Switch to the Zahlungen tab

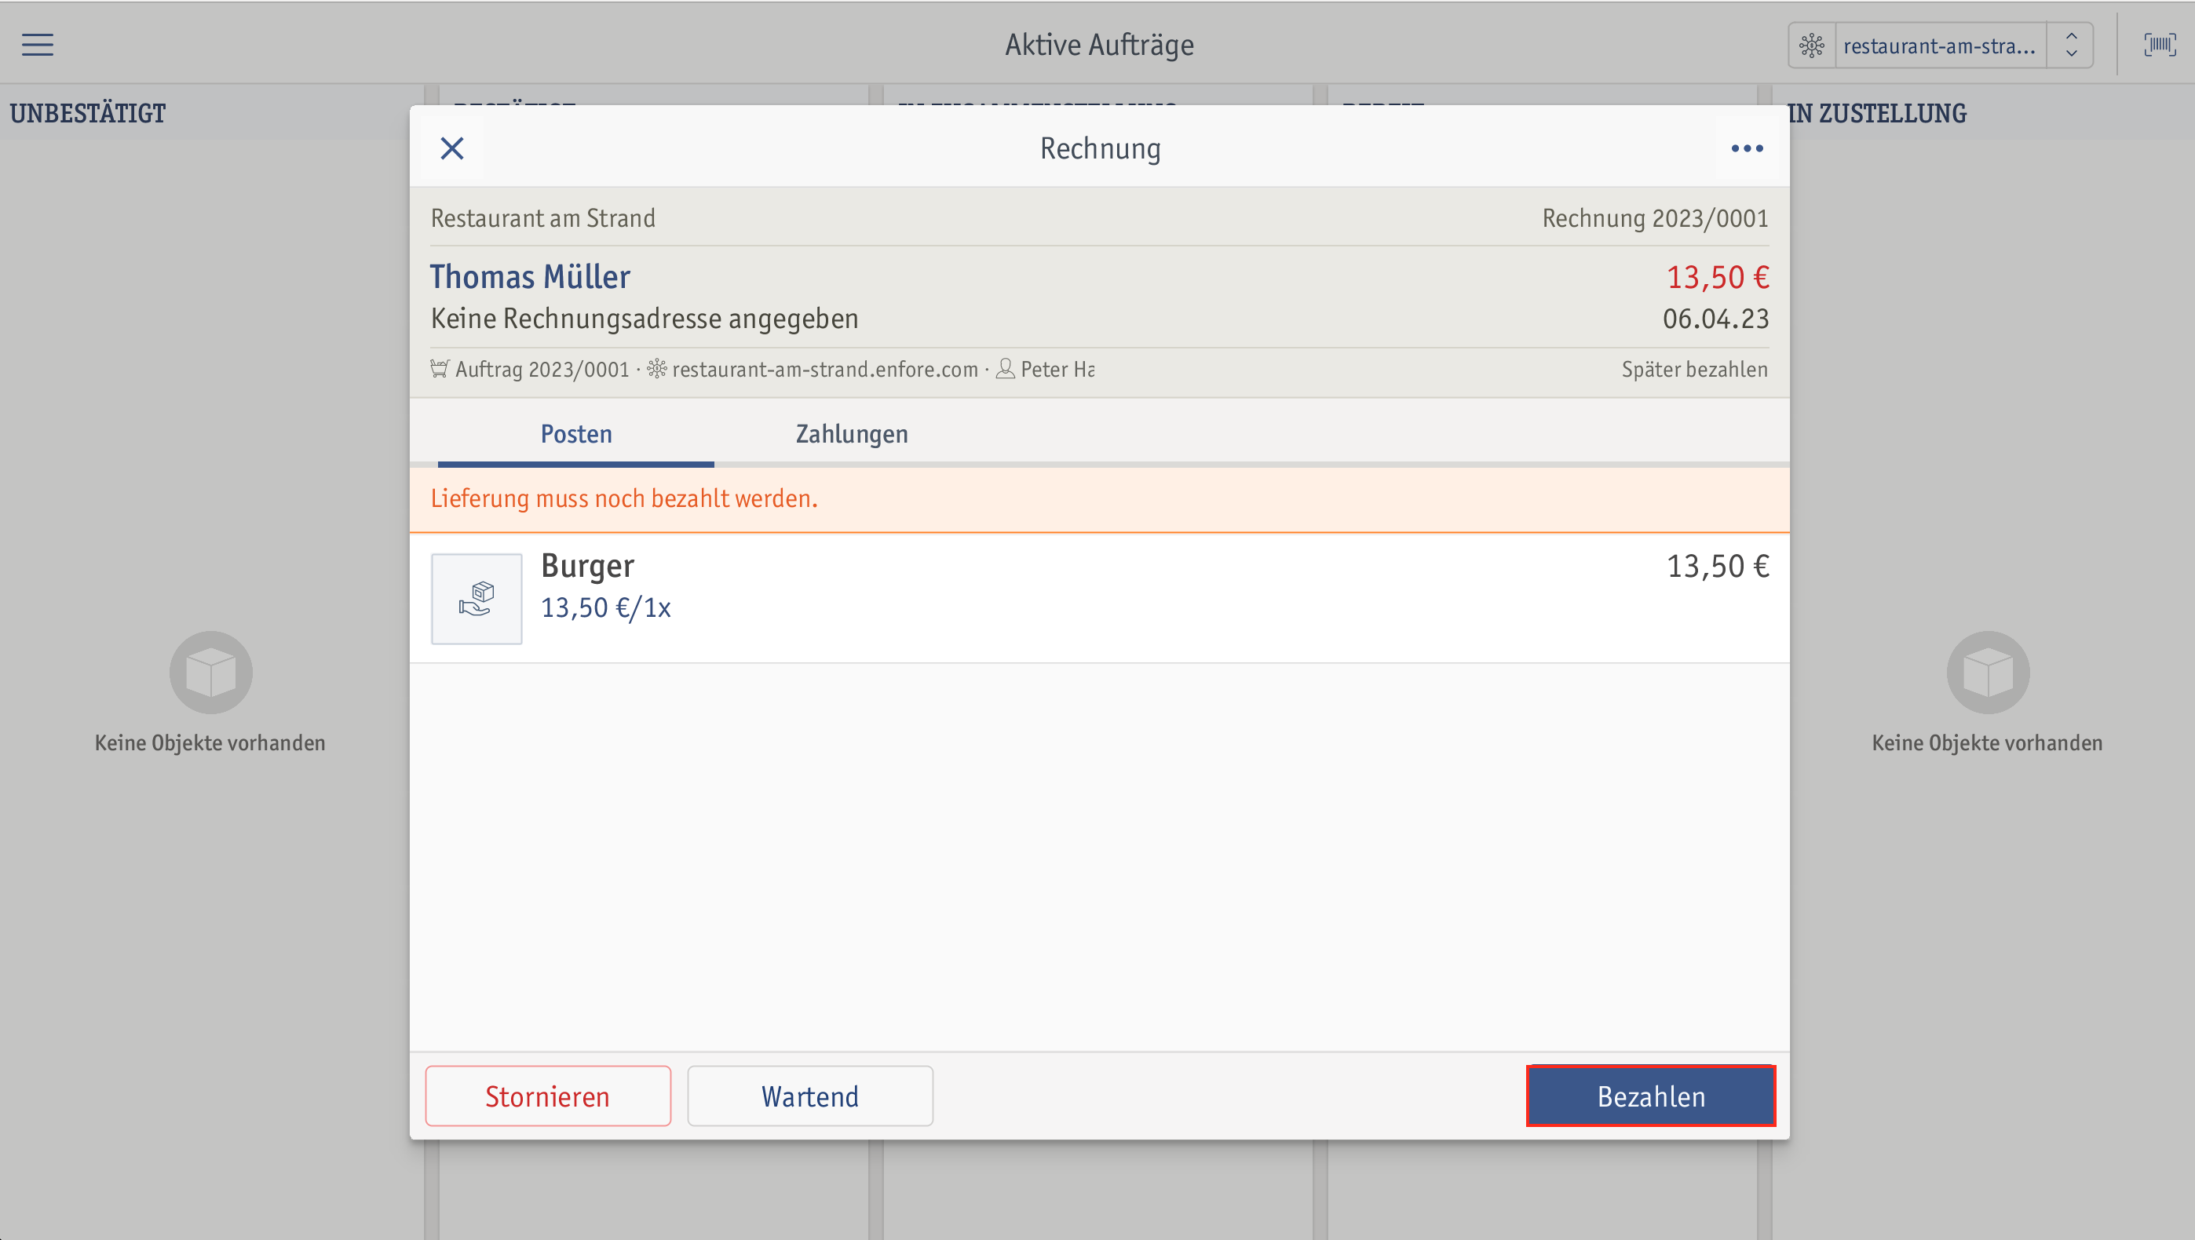tap(852, 432)
